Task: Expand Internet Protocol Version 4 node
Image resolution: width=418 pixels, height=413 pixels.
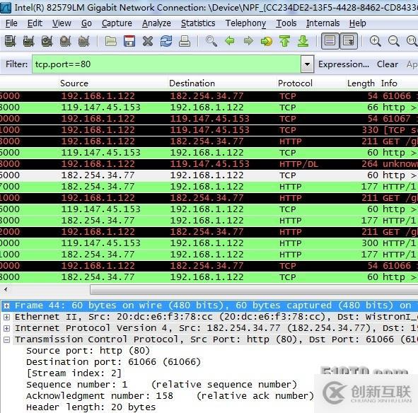Action: click(x=6, y=328)
